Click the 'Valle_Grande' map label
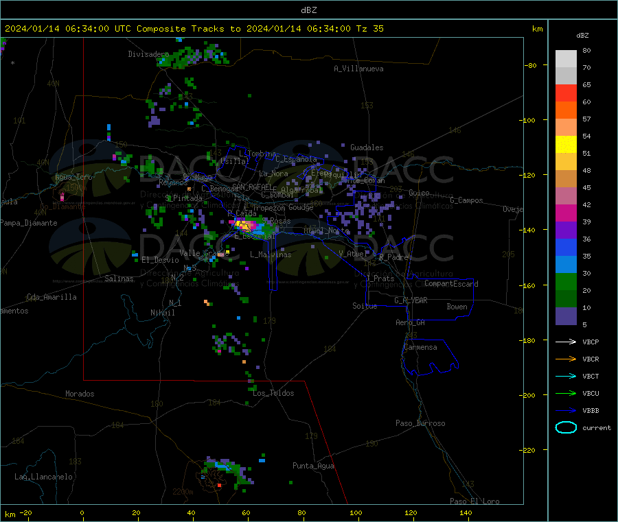 coord(204,252)
